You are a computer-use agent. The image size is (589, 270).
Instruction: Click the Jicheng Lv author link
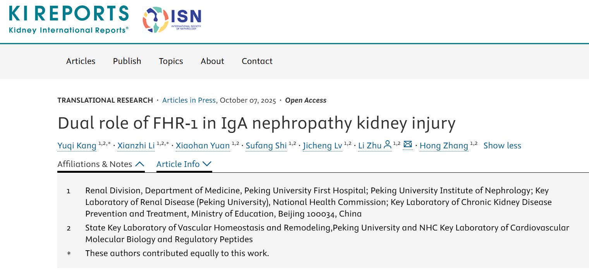click(x=322, y=146)
